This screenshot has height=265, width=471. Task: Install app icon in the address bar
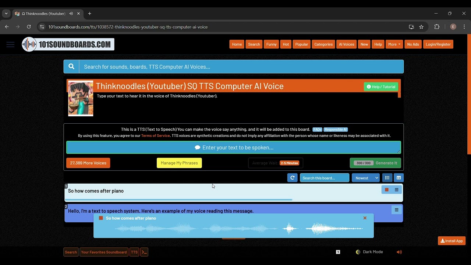tap(411, 27)
